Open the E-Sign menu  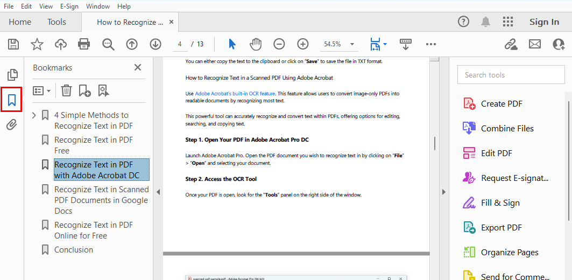[x=69, y=6]
